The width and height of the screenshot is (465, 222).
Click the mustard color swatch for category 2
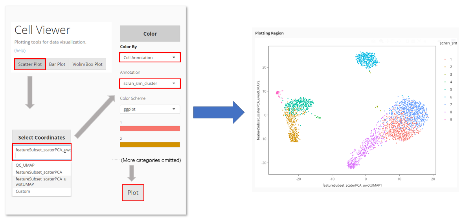click(x=150, y=145)
